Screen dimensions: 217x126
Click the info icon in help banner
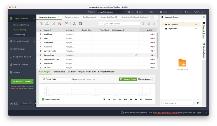[x=122, y=113]
